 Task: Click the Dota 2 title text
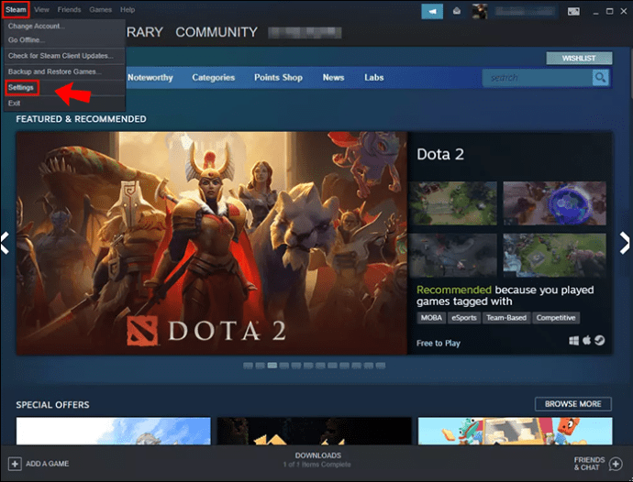(440, 155)
